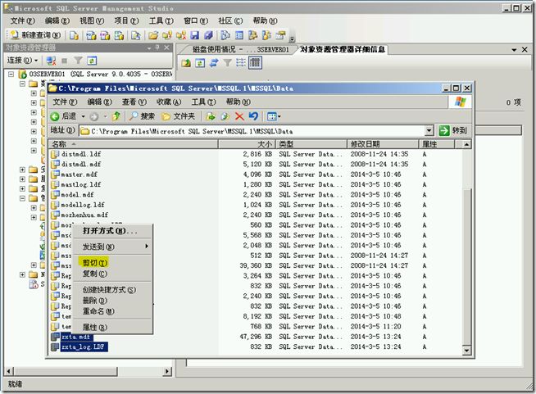Open the 文件 menu in SSMS menu bar
This screenshot has height=394, width=536.
coord(22,20)
